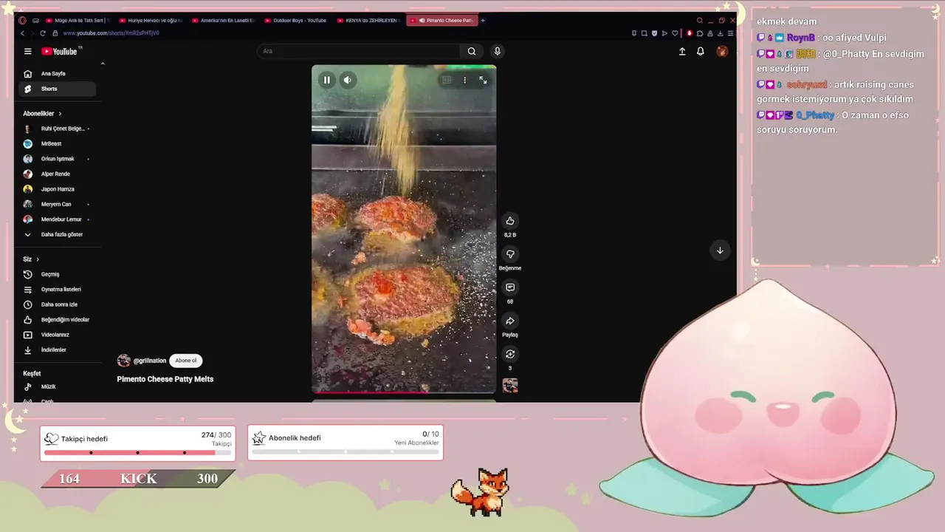The image size is (945, 532).
Task: Go to next short with down arrow
Action: (720, 250)
